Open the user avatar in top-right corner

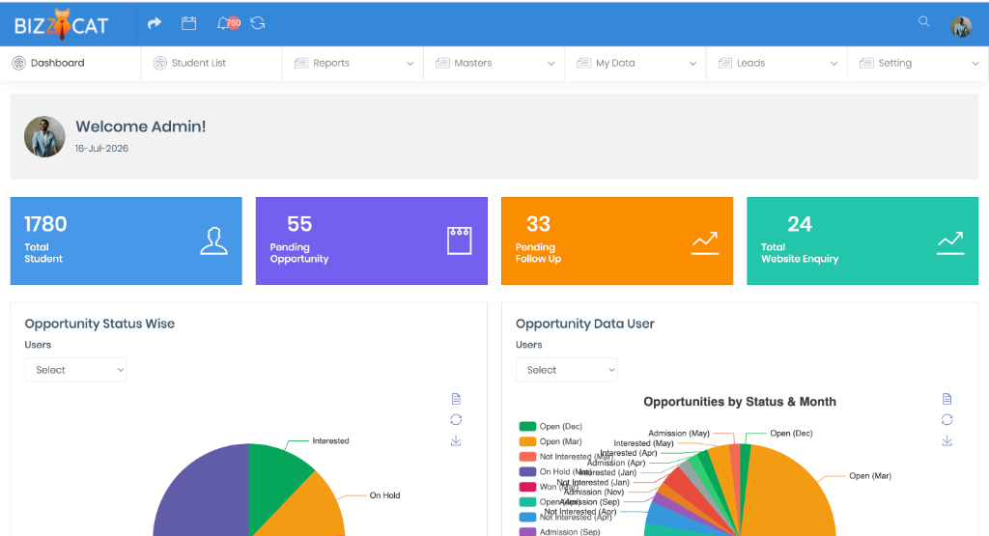pos(961,26)
